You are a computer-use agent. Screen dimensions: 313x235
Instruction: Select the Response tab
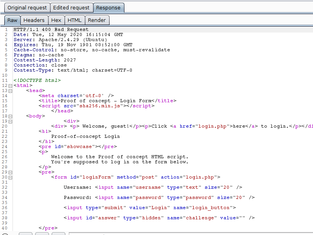(x=108, y=7)
